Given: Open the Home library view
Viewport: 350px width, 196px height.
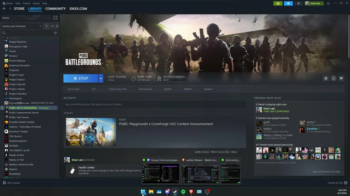Looking at the screenshot, I should [x=26, y=18].
